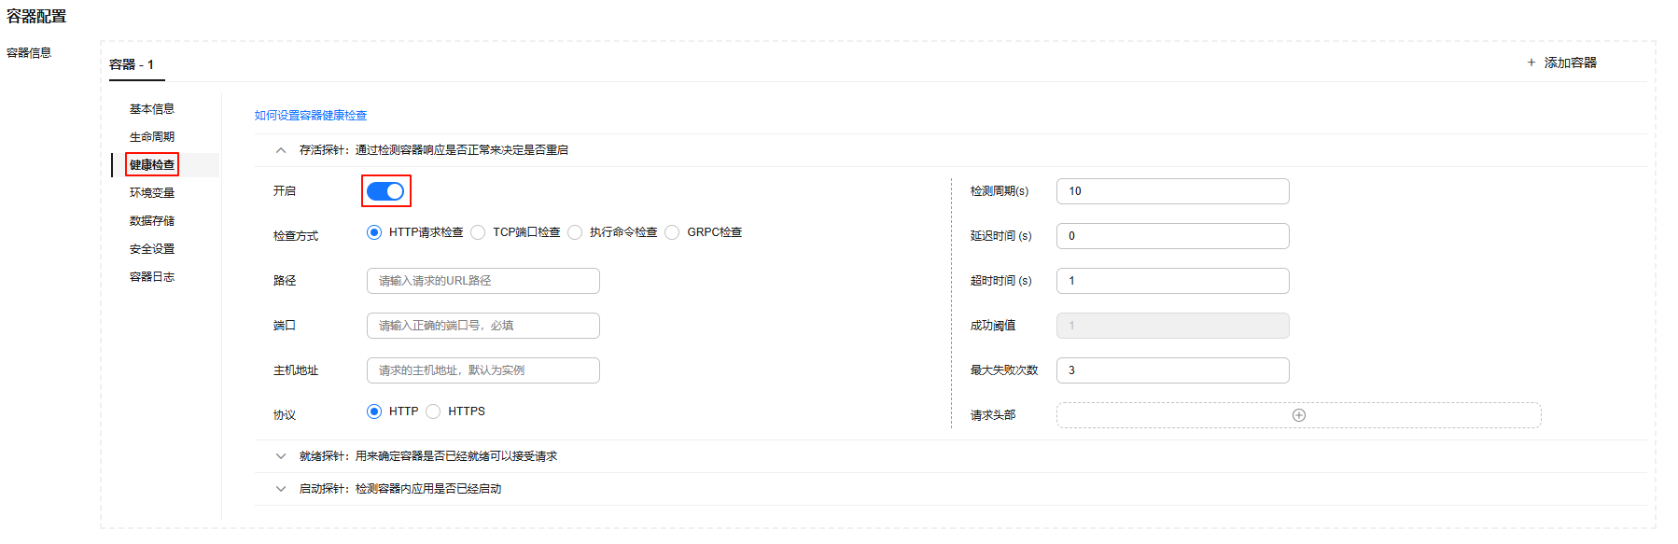Click the 检查方式 label

click(x=296, y=236)
